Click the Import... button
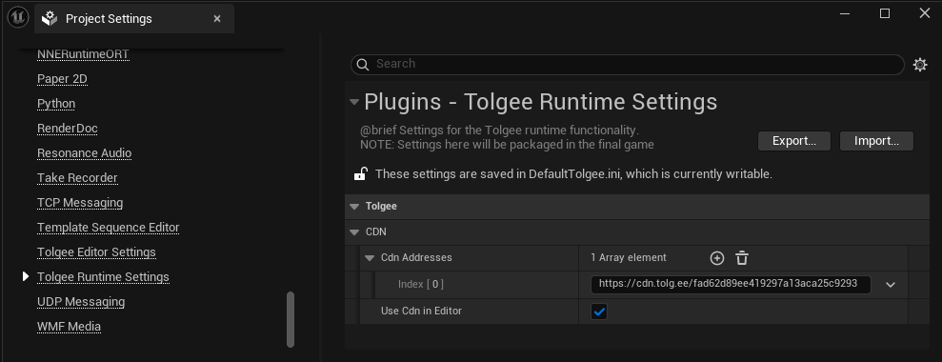This screenshot has height=362, width=942. pyautogui.click(x=876, y=141)
